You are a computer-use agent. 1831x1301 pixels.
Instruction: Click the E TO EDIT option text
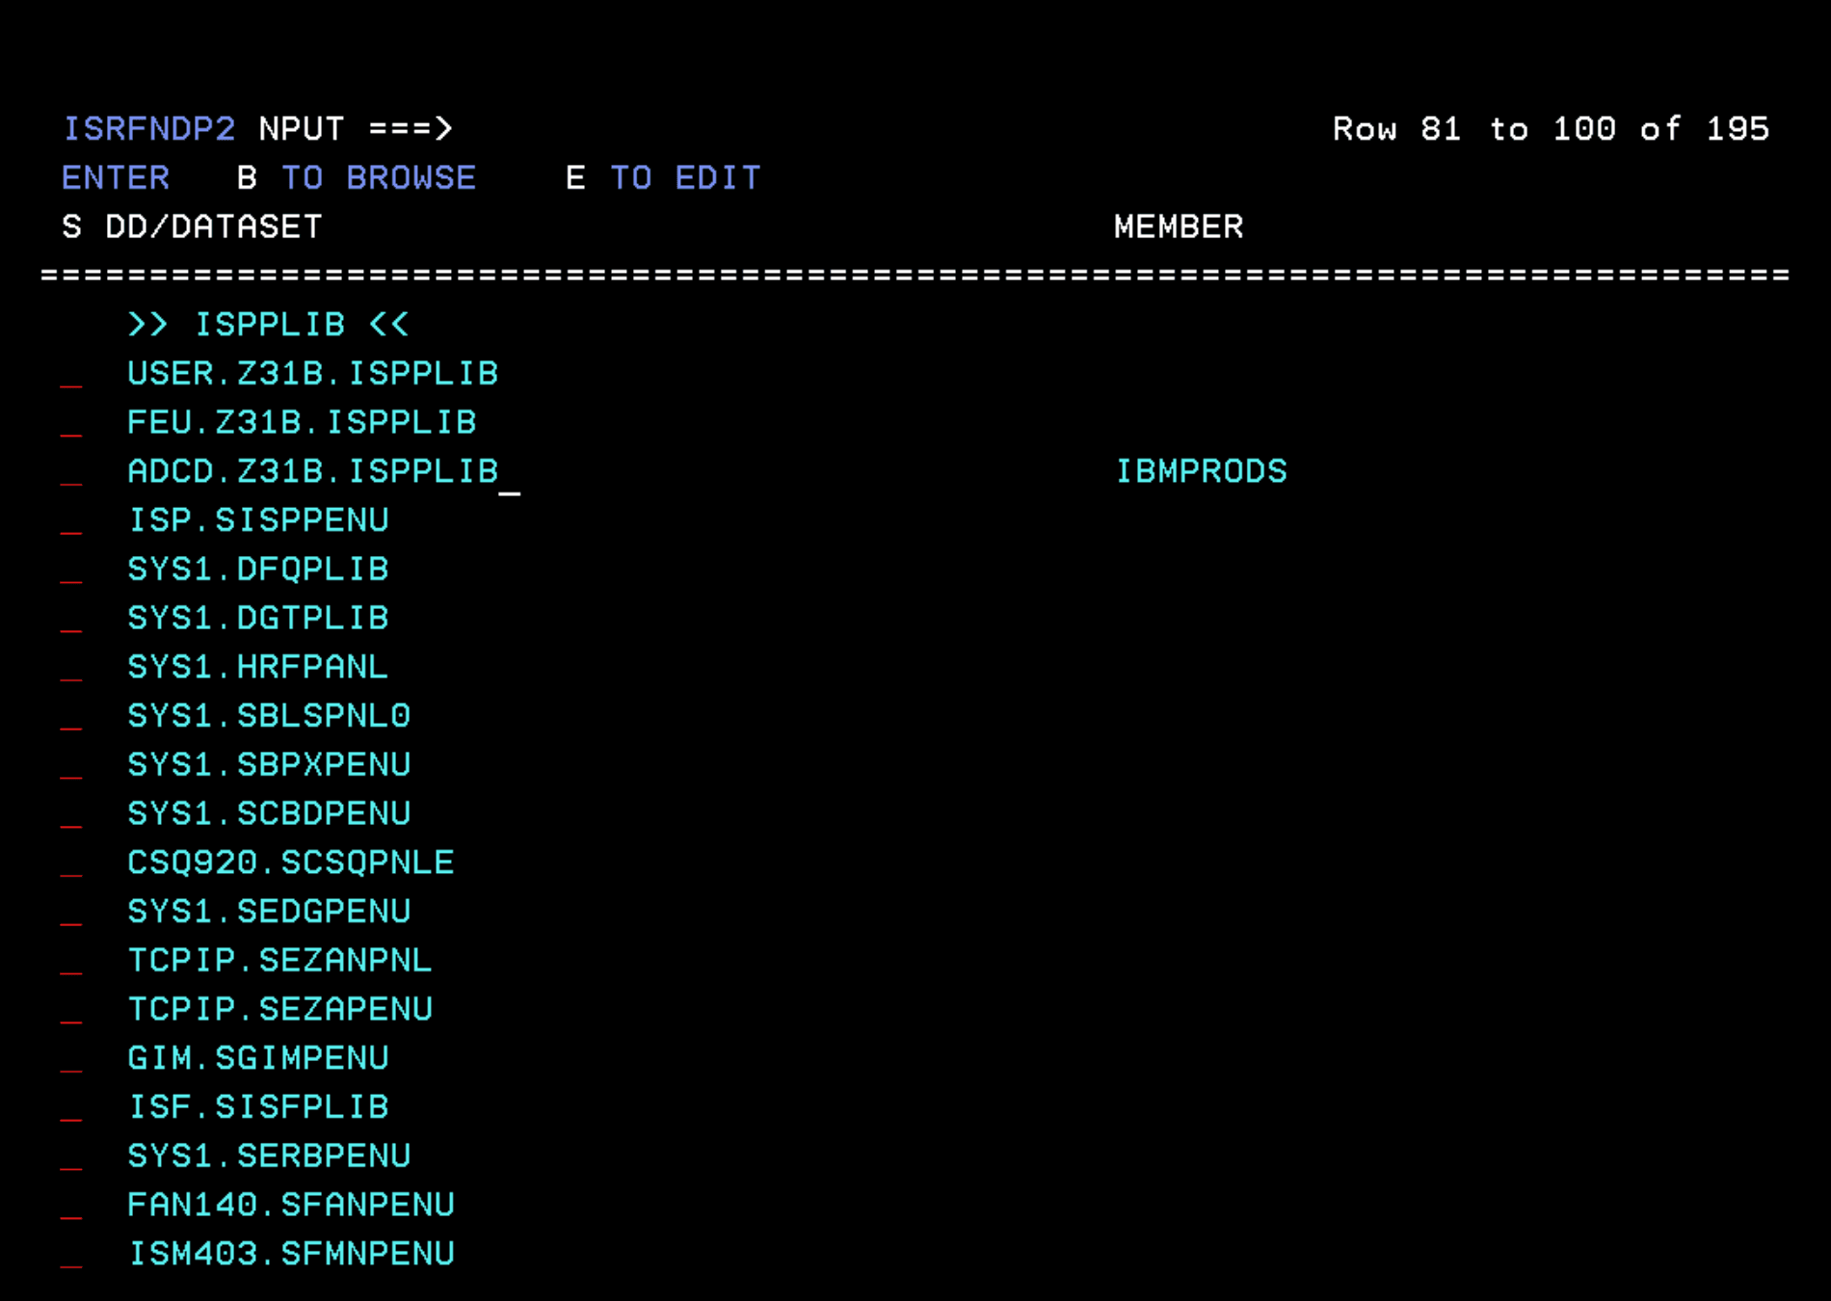coord(665,177)
